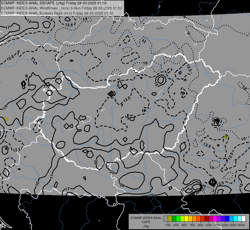Click the 2250 value on the colorbar

(x=225, y=225)
